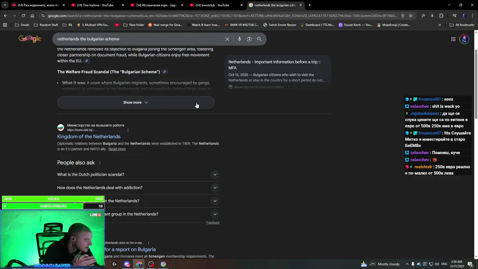This screenshot has width=478, height=269.
Task: Bookmark this page with the star icon
Action: point(411,16)
